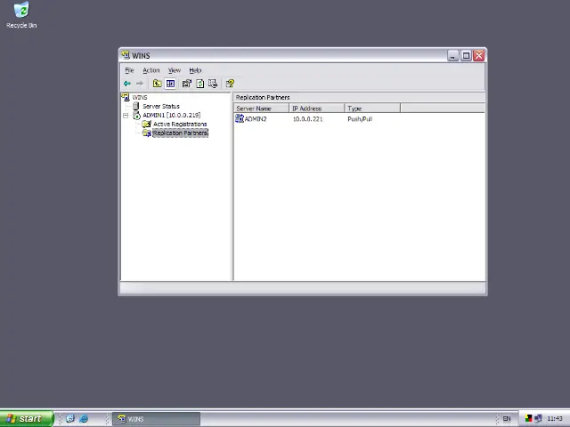This screenshot has width=570, height=427.
Task: Select the WINS root tree node
Action: (140, 97)
